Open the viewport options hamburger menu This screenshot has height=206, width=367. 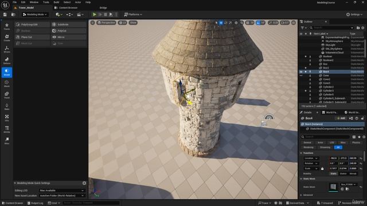tap(93, 23)
